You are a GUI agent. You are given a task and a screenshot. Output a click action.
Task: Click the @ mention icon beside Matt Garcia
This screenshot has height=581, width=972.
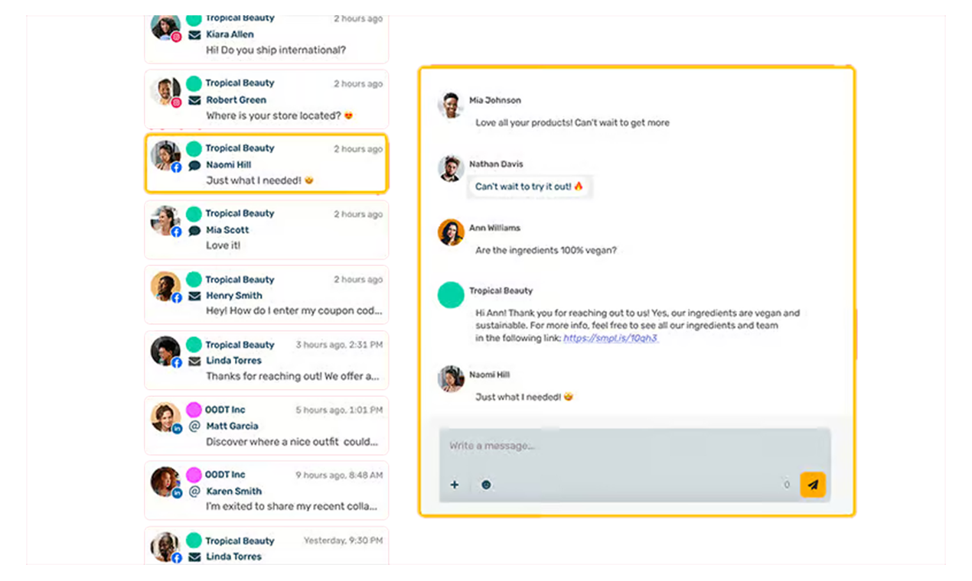click(x=194, y=426)
